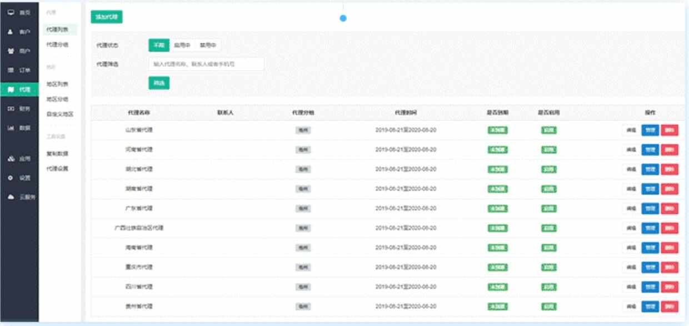
Task: Click inside the 代理筛选 search input field
Action: click(x=206, y=64)
